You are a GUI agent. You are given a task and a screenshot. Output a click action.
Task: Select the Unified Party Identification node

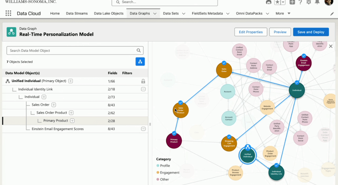pyautogui.click(x=277, y=127)
